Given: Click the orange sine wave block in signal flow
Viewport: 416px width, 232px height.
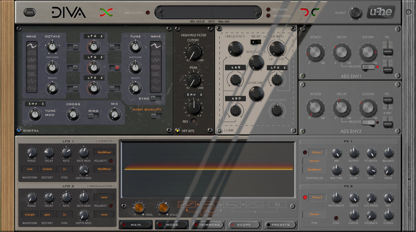Looking at the screenshot, I should 209,212.
